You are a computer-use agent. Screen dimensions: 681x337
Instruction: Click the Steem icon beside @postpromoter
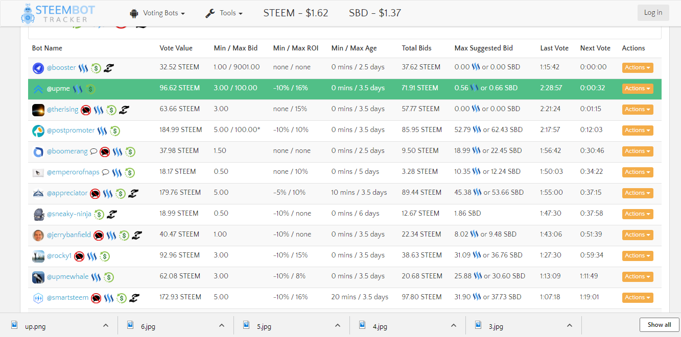coord(102,131)
